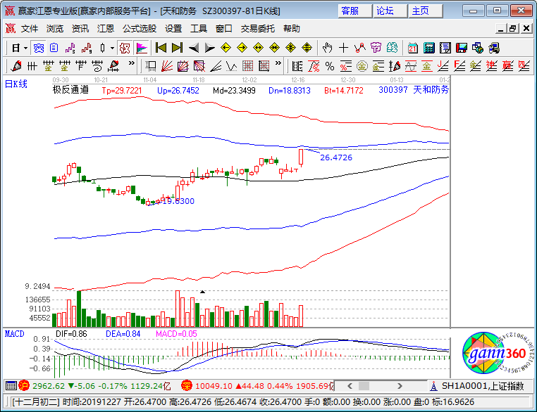The height and width of the screenshot is (412, 537).
Task: Select the candlestick chart style icon
Action: [x=102, y=49]
